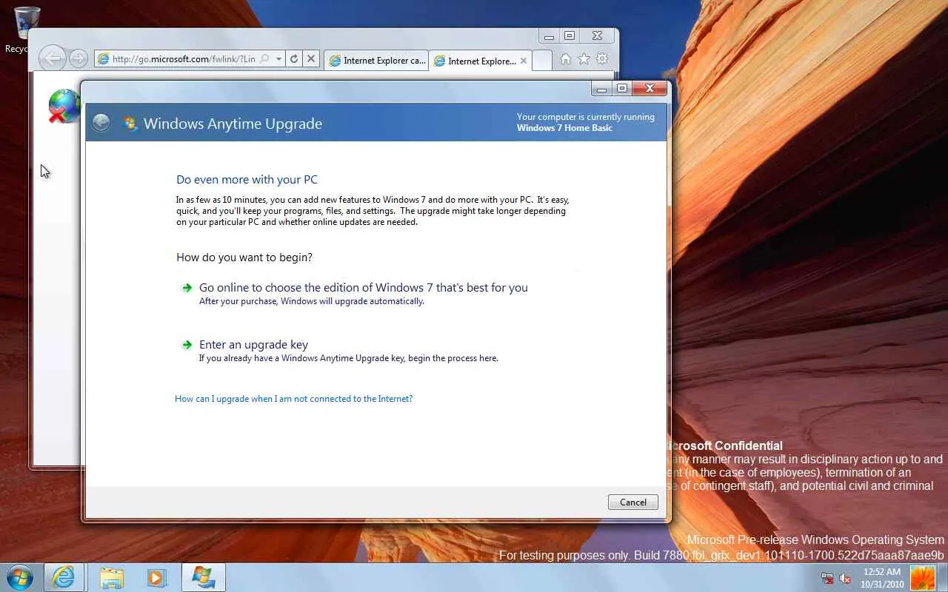
Task: Go forward in the Internet Explorer window
Action: click(78, 59)
